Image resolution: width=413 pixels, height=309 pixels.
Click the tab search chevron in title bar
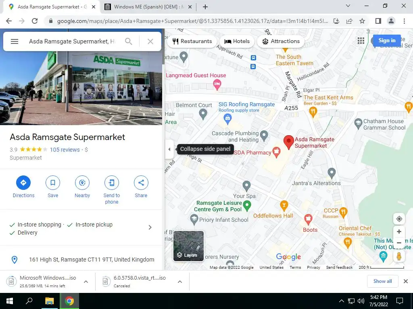click(348, 6)
